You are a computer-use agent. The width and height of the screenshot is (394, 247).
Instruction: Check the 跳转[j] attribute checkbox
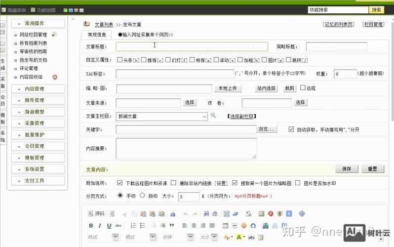288,60
